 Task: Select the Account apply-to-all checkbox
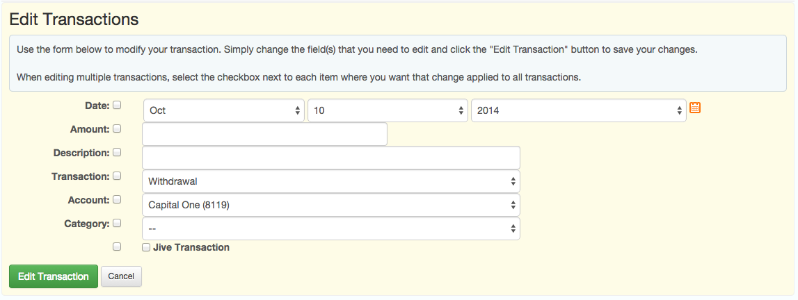[x=117, y=199]
